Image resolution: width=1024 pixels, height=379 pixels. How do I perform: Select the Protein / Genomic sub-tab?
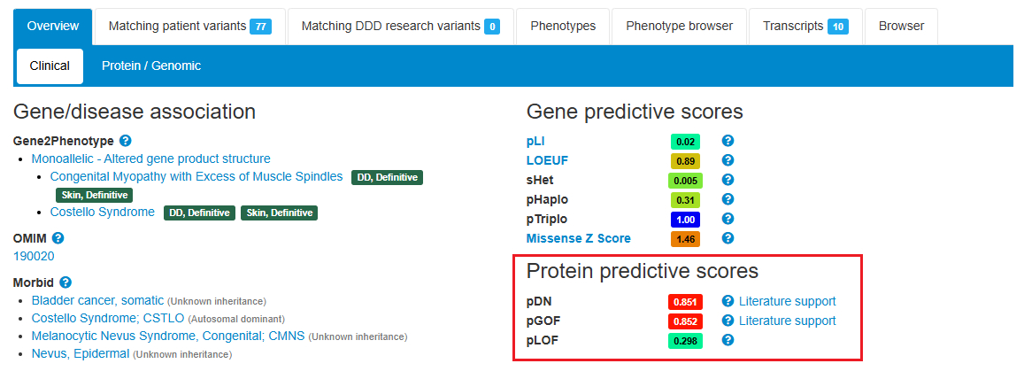point(151,66)
